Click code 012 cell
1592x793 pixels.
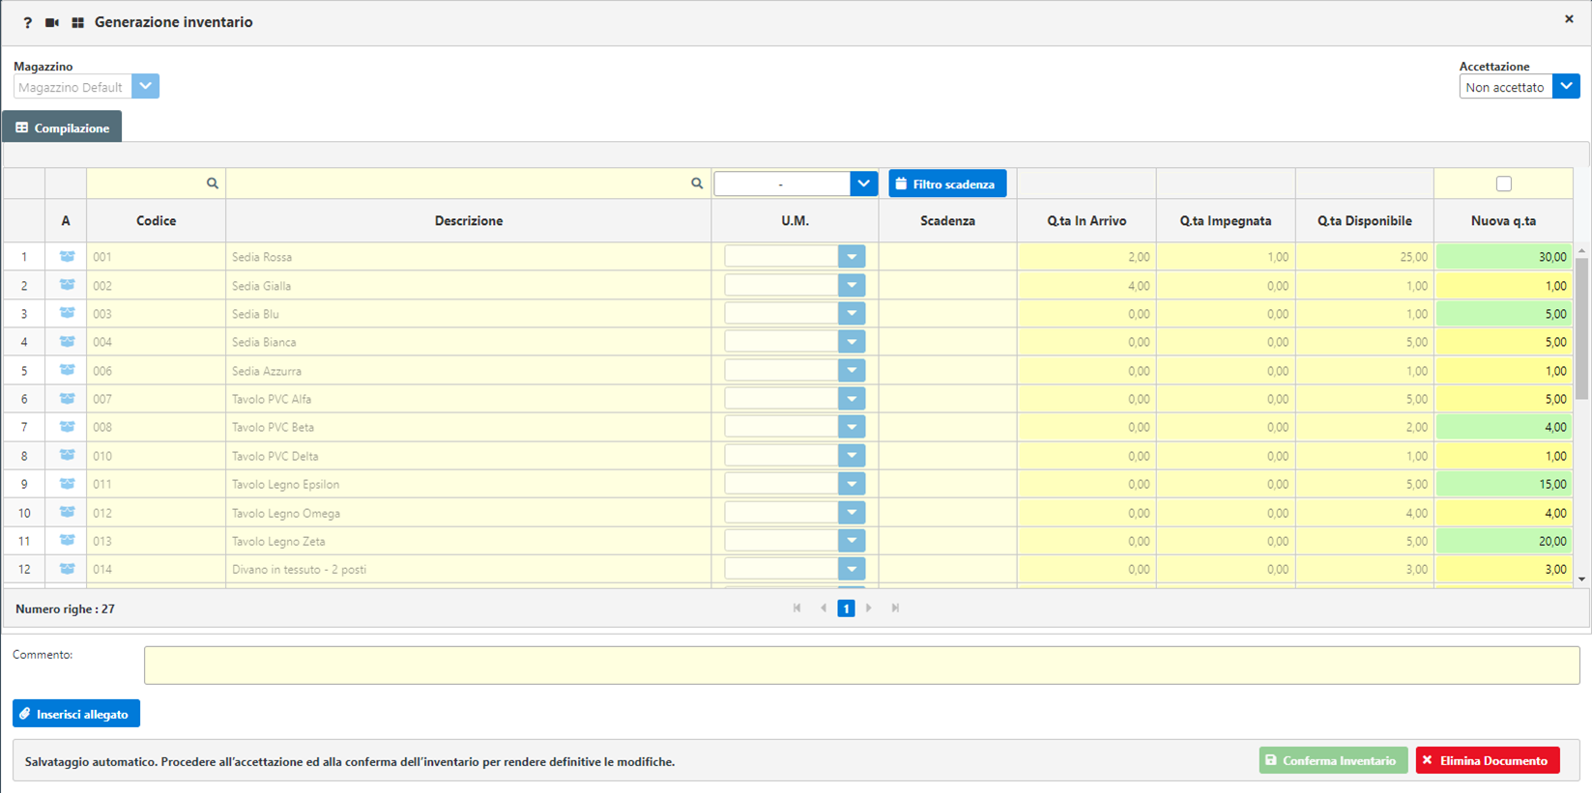coord(156,512)
